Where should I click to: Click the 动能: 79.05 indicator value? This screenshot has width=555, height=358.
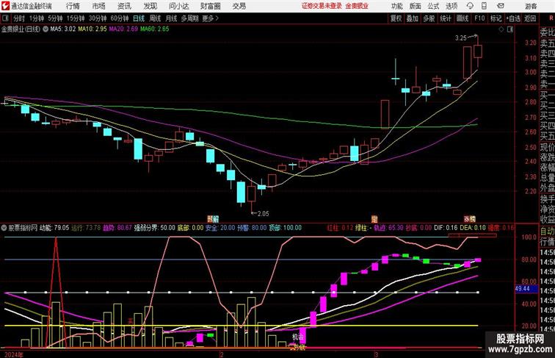pos(54,228)
